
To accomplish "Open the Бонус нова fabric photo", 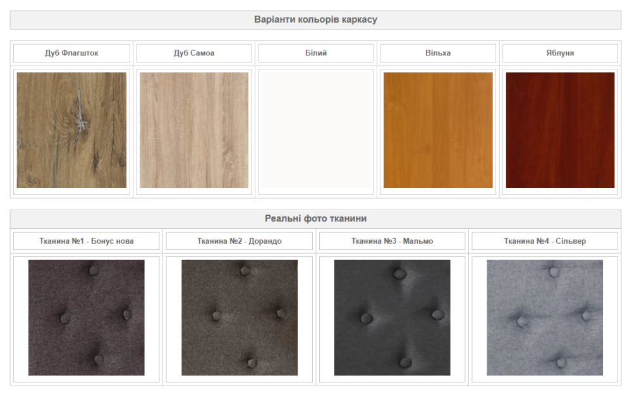I will coord(87,317).
